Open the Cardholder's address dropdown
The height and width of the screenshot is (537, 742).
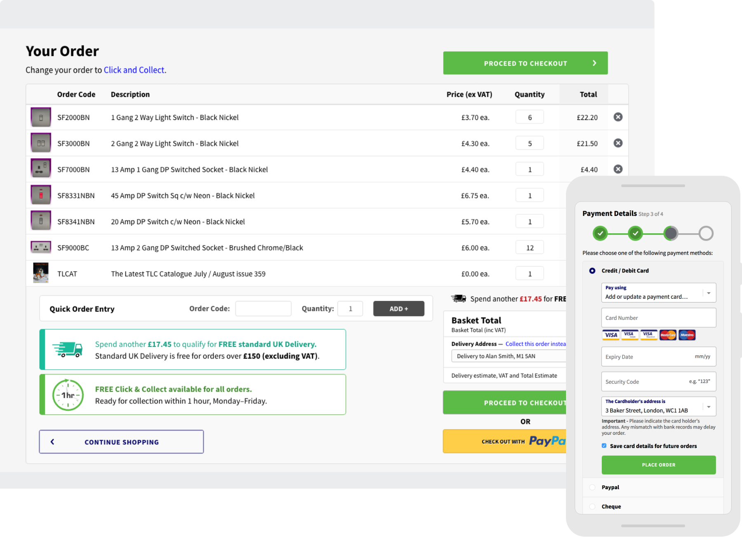(x=659, y=406)
